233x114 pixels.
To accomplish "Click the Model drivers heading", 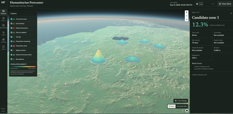I will point(197,63).
